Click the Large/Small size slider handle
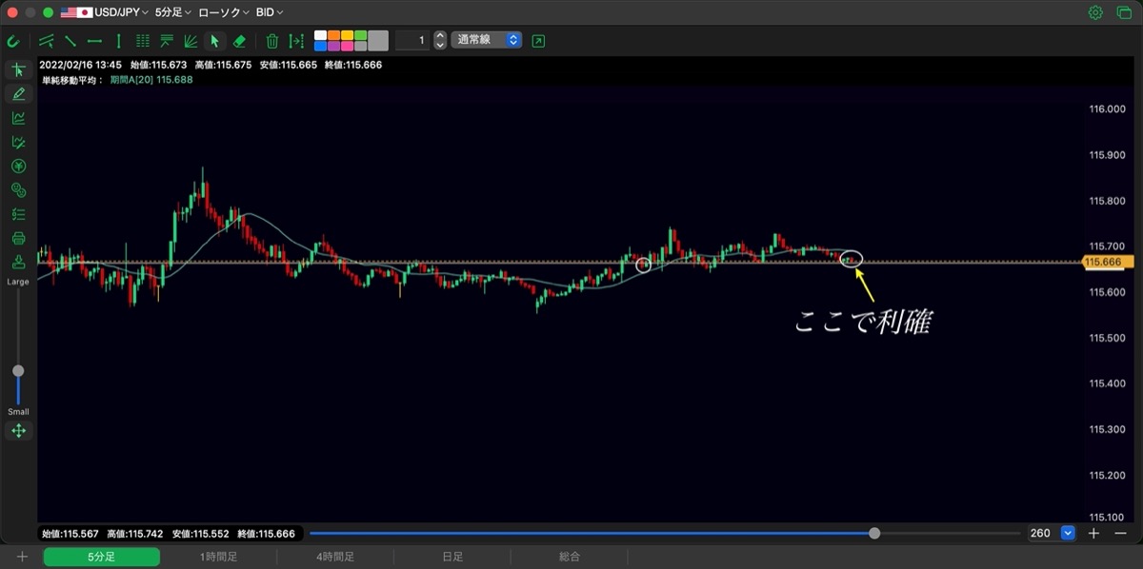 click(x=18, y=371)
